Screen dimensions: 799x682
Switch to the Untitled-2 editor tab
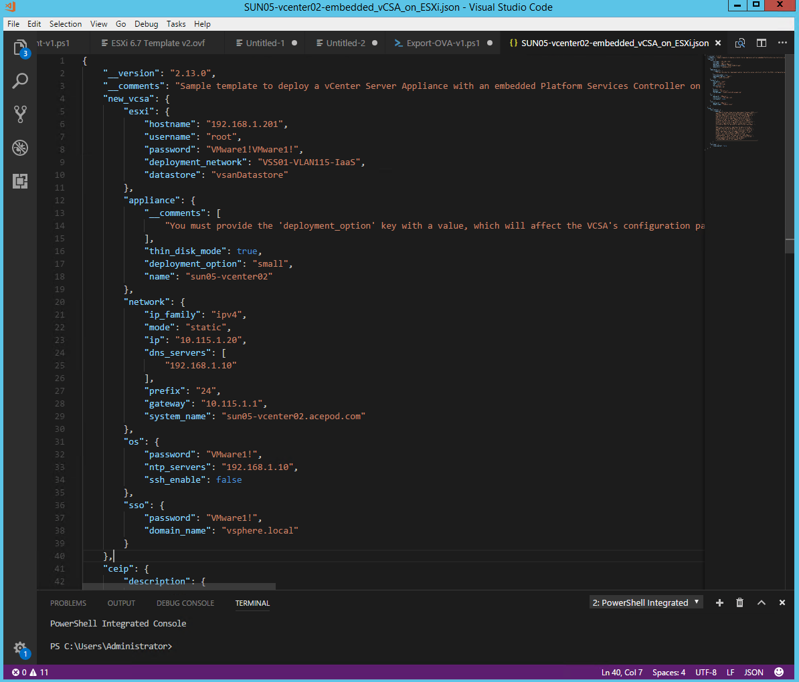[x=345, y=43]
